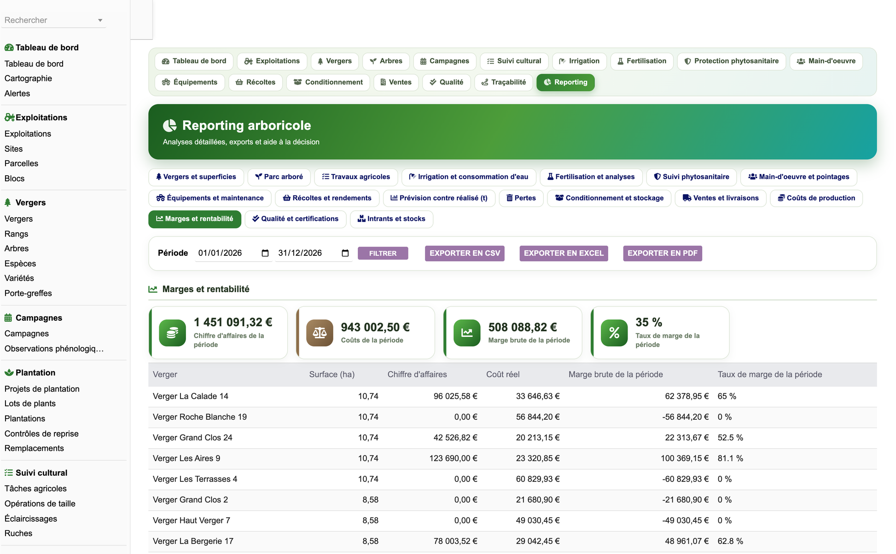Open Cartographie in the sidebar
The height and width of the screenshot is (554, 896).
(x=28, y=79)
